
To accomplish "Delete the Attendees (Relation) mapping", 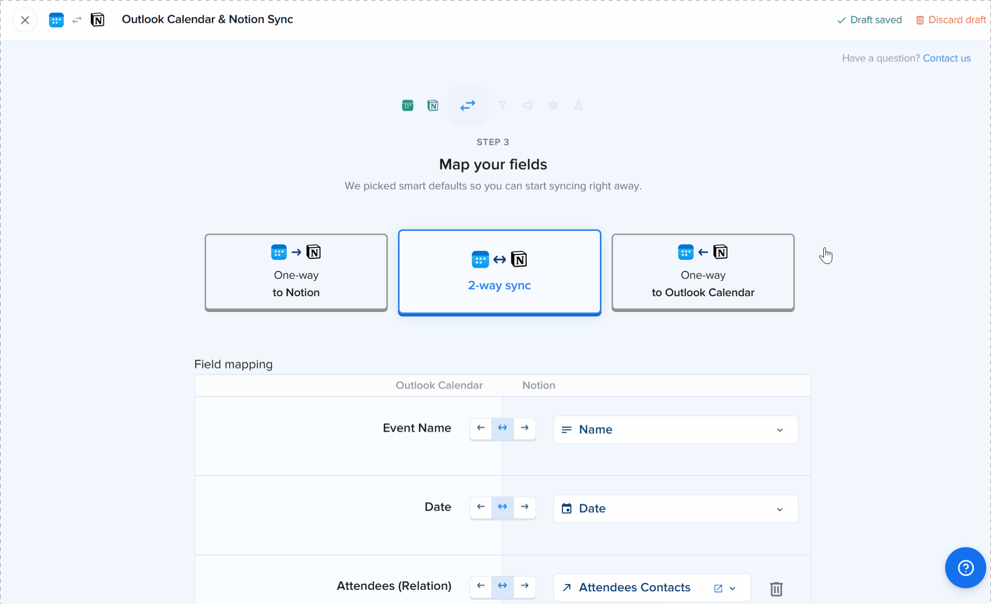I will coord(776,589).
